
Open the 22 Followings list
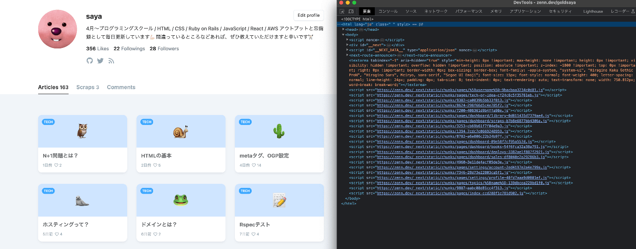point(129,48)
